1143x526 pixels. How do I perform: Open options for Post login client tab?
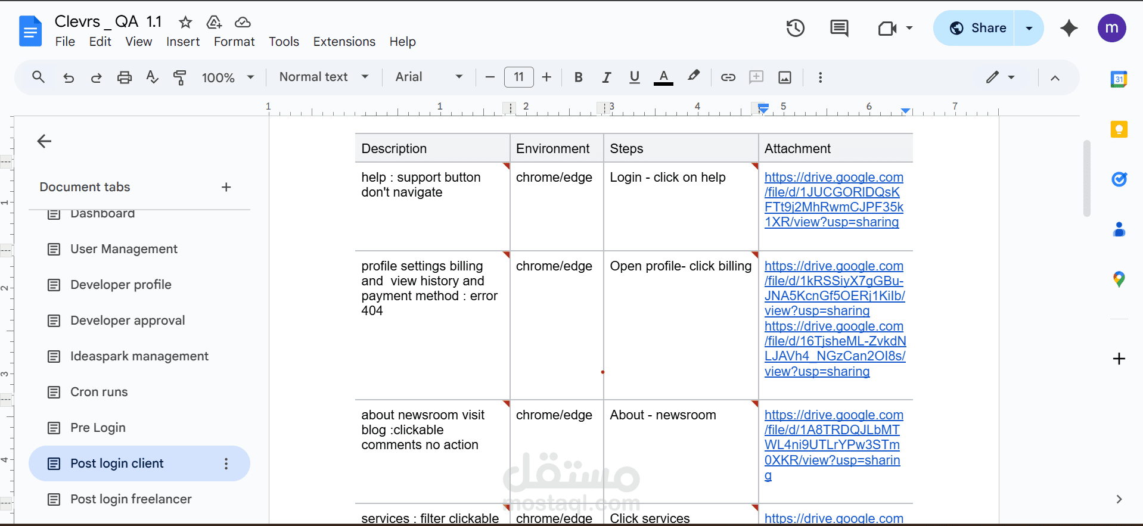pyautogui.click(x=226, y=463)
